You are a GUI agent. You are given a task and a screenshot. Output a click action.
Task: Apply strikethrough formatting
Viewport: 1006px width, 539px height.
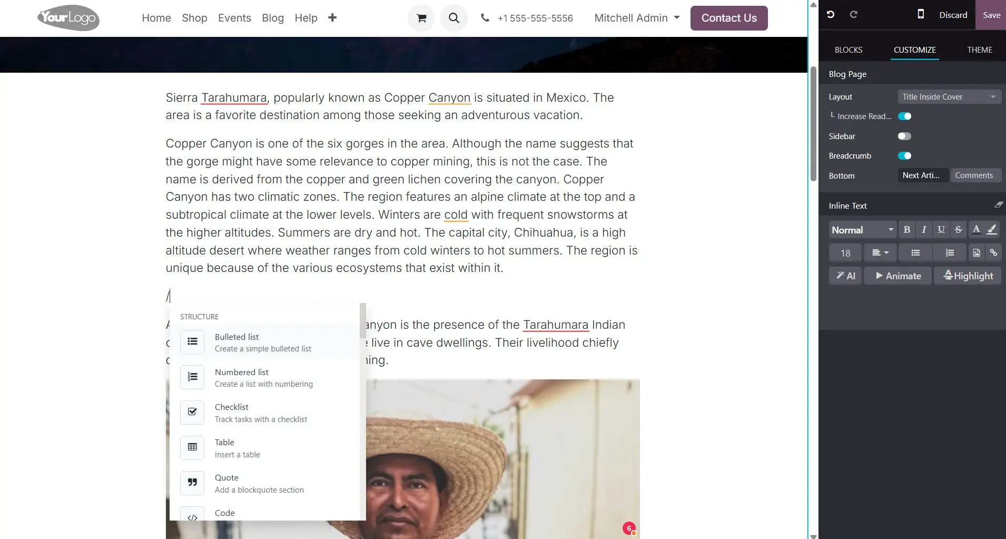click(x=959, y=230)
